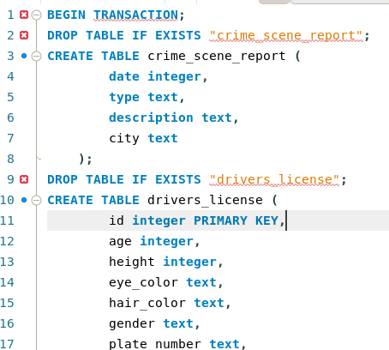This screenshot has height=350, width=389.
Task: Click the drivers_license table name on line 10
Action: point(205,200)
